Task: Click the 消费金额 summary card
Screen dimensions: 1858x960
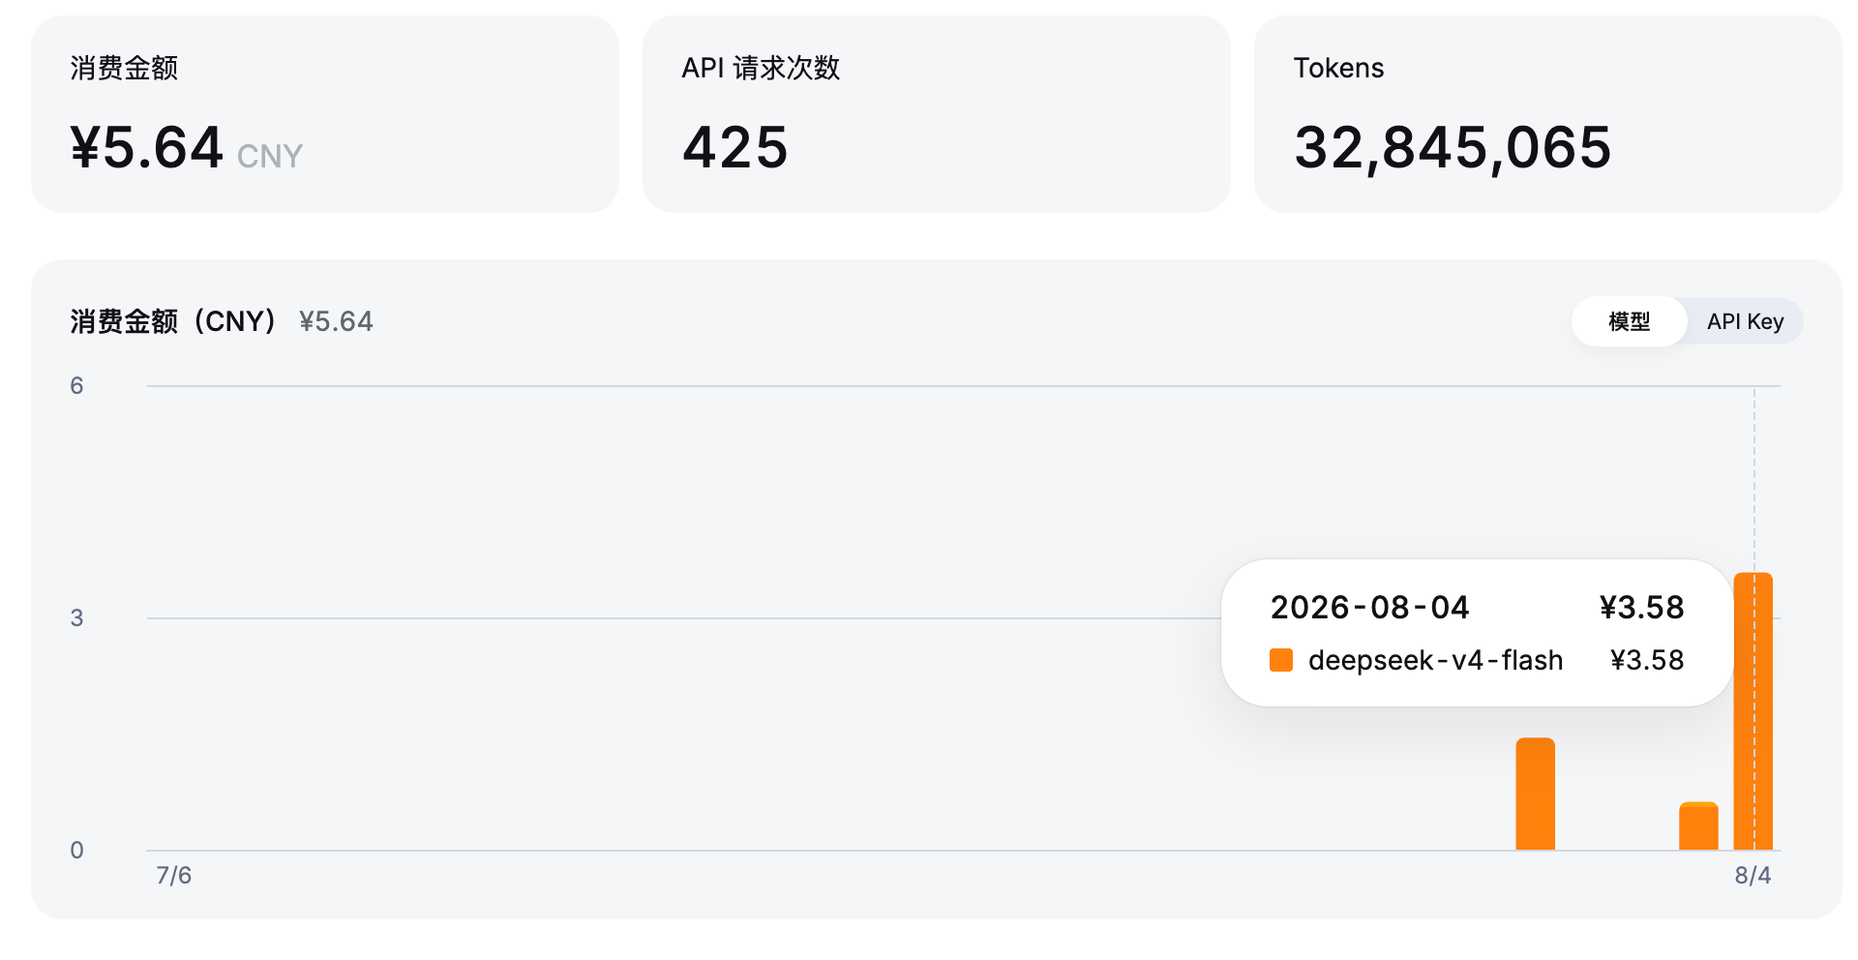Action: coord(325,114)
